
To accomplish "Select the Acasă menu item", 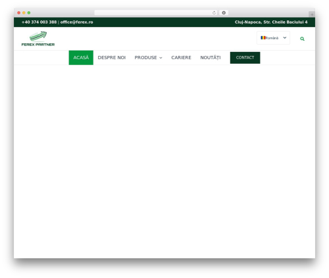I will [x=81, y=58].
